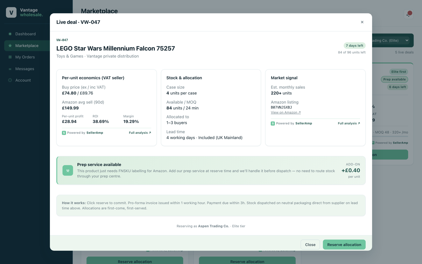Viewport: 422px width, 264px height.
Task: Click the LEGO Star Wars Millennium Falcon title
Action: pyautogui.click(x=115, y=48)
